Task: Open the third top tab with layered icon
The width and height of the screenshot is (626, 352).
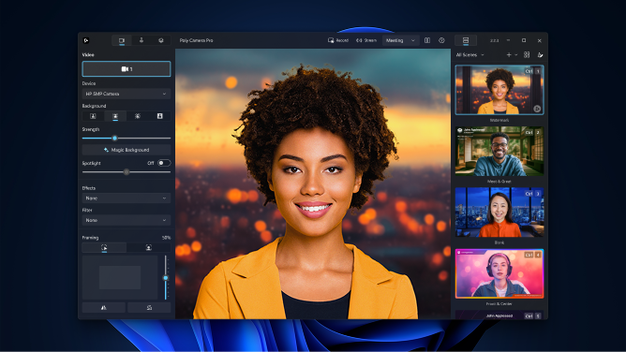Action: 161,40
